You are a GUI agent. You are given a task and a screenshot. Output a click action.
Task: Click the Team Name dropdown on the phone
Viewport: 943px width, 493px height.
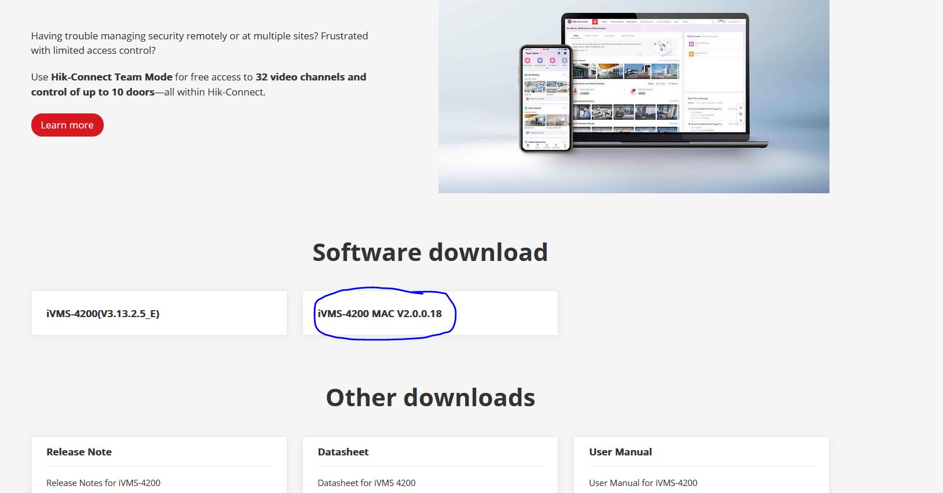533,53
